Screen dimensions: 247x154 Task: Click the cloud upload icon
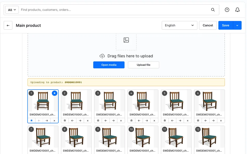(x=102, y=56)
